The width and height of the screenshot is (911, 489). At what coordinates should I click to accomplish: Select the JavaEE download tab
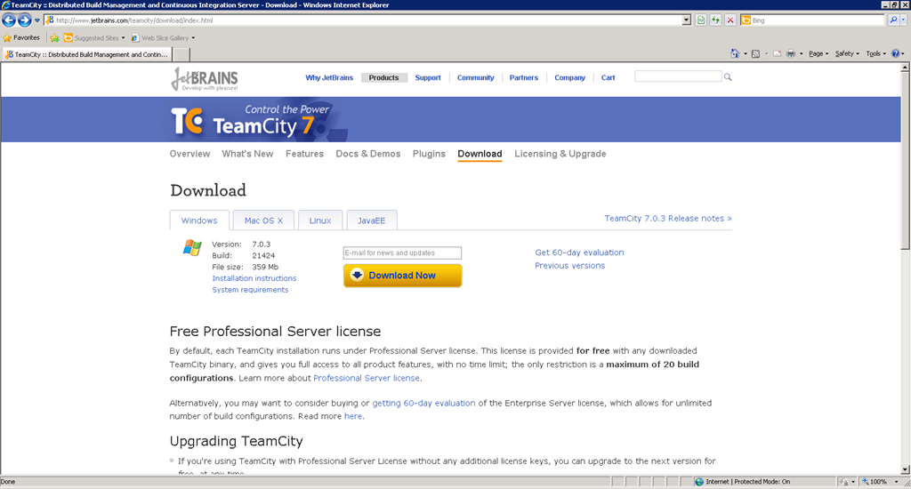[371, 220]
